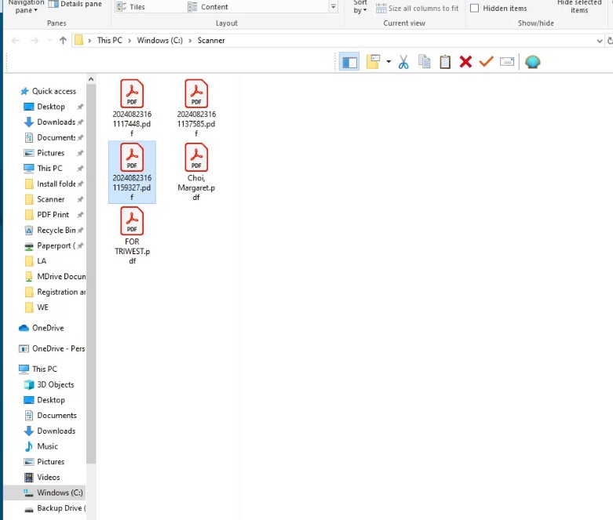
Task: Click the cut scissors toolbar icon
Action: point(403,62)
